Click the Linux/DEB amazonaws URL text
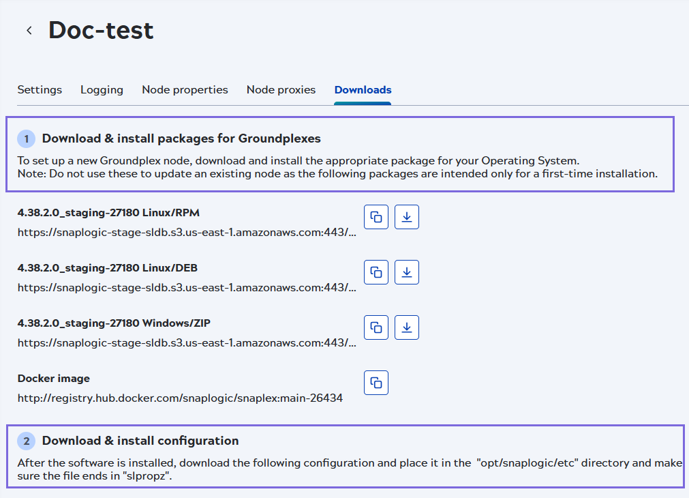 (x=186, y=287)
